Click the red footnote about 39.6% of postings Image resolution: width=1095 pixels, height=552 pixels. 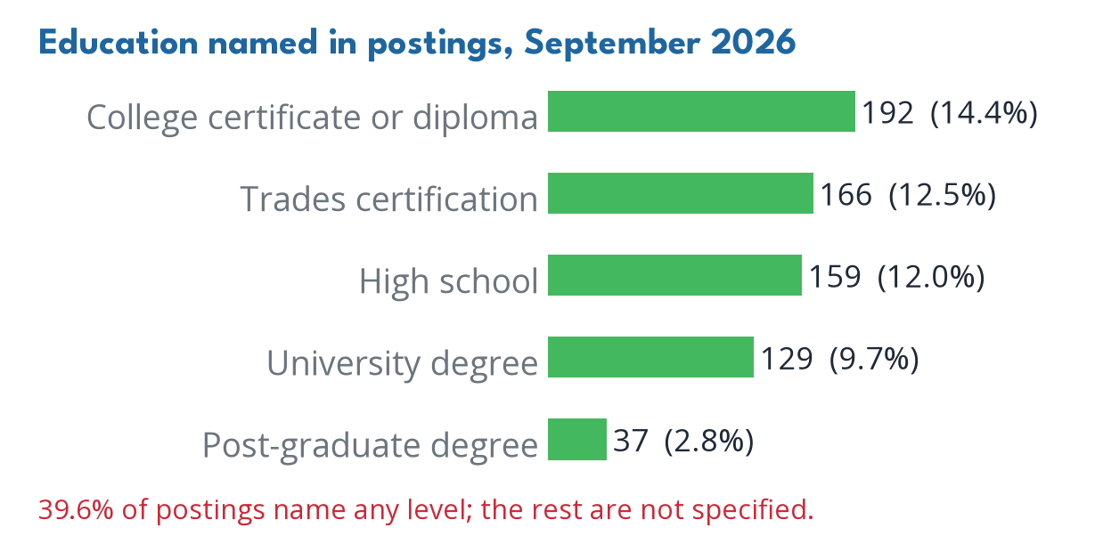pos(426,510)
